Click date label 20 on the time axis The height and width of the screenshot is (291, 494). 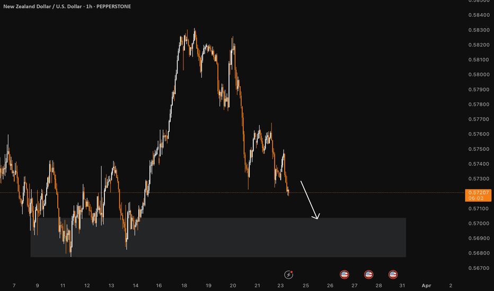[233, 286]
